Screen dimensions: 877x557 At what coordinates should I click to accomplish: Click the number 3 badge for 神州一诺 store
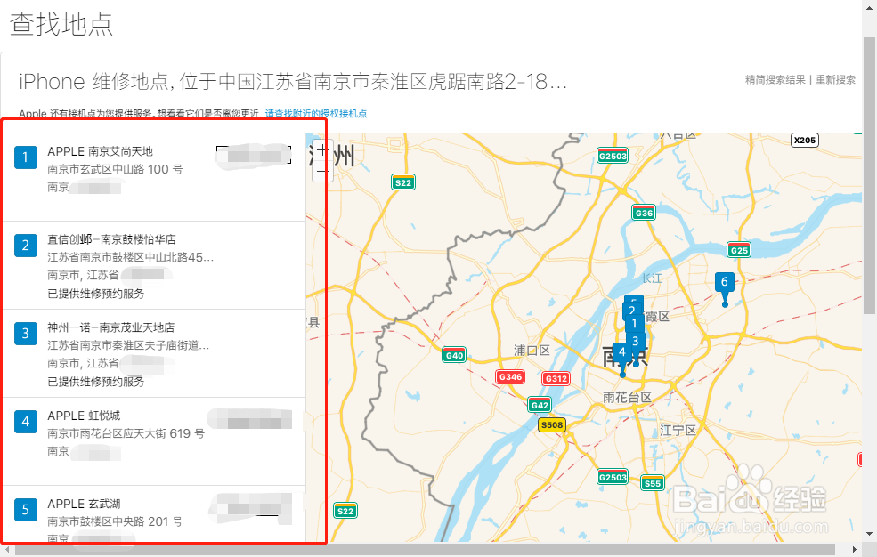[26, 334]
